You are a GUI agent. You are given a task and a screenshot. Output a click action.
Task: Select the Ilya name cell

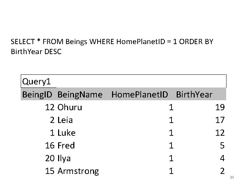click(x=64, y=158)
